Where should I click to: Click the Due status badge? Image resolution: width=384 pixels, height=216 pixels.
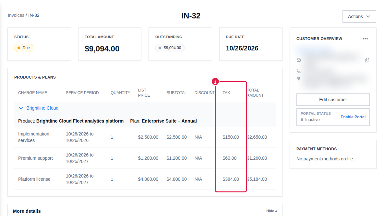(x=23, y=48)
